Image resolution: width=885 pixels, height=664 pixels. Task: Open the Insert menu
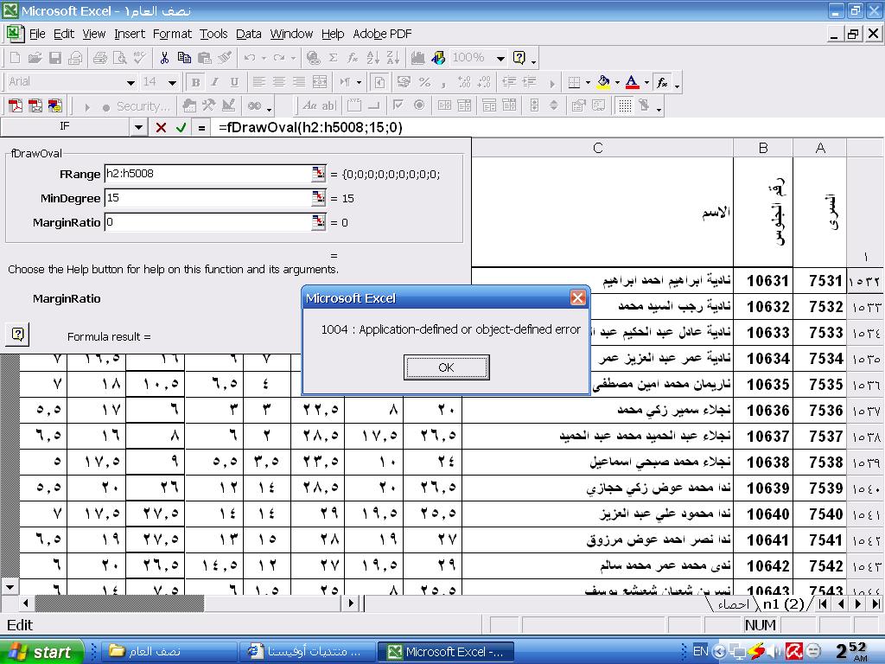130,34
